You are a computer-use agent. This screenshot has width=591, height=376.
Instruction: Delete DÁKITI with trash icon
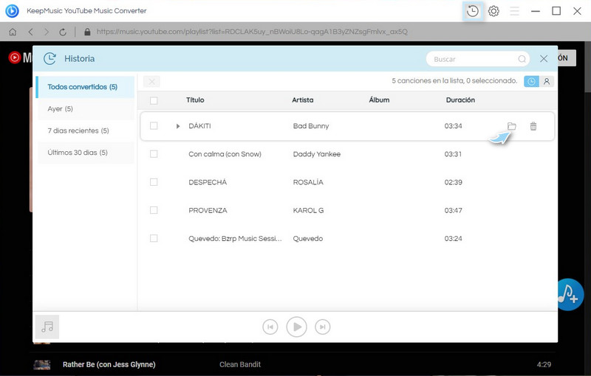533,126
